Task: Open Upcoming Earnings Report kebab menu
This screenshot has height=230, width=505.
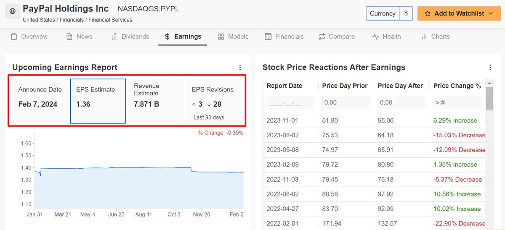Action: [240, 67]
